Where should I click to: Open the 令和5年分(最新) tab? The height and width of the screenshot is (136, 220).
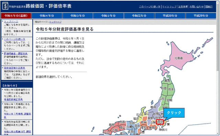pyautogui.click(x=16, y=16)
